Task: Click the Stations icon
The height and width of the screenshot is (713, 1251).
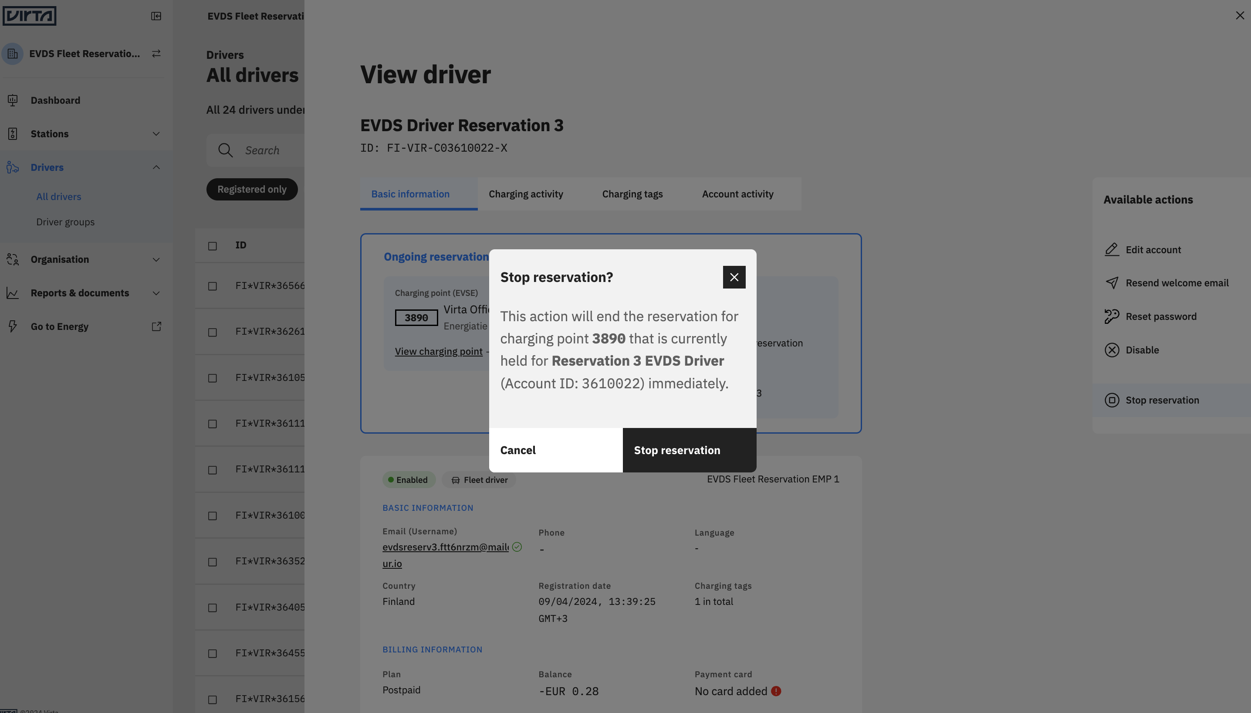Action: pos(13,134)
